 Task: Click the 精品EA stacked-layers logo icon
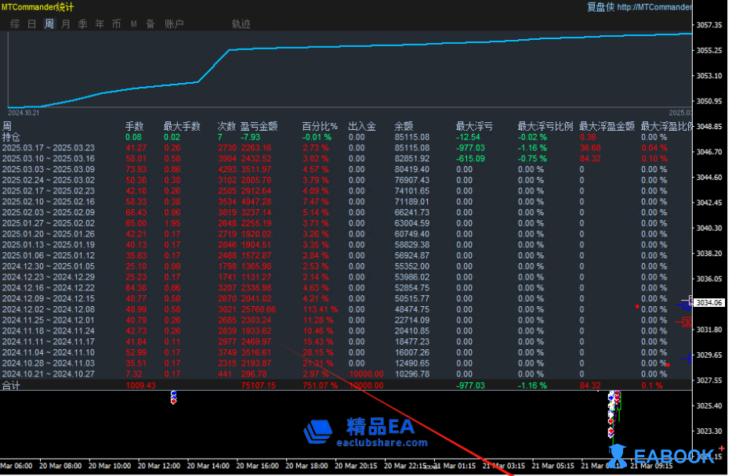click(319, 431)
